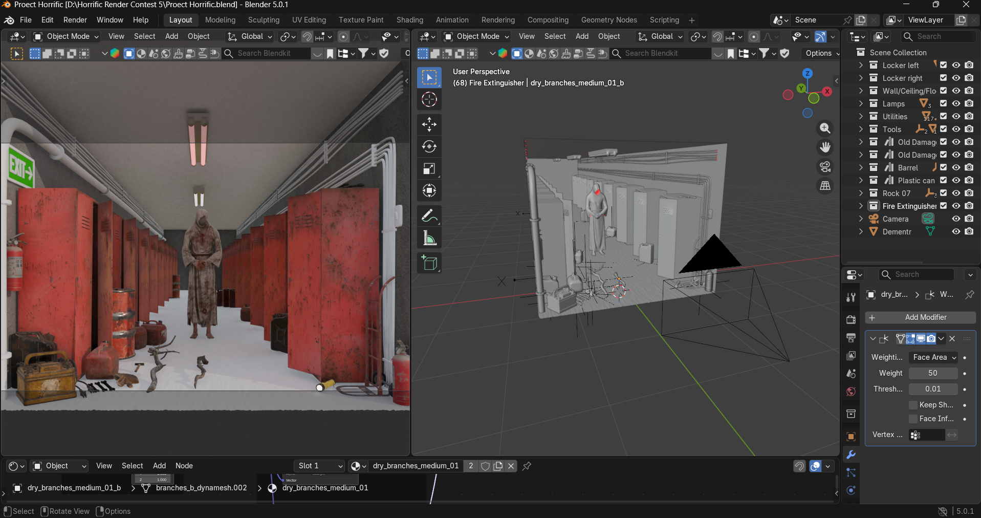Enable the Face Influence checkbox
981x518 pixels.
click(913, 419)
